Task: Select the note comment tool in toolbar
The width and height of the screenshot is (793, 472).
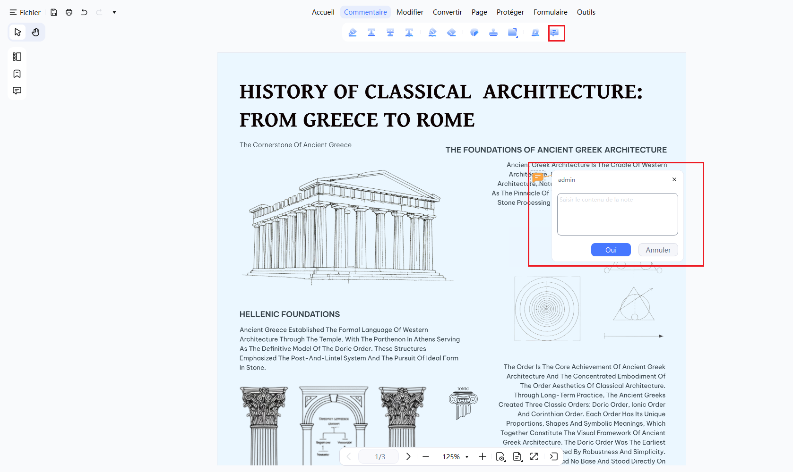Action: tap(555, 33)
